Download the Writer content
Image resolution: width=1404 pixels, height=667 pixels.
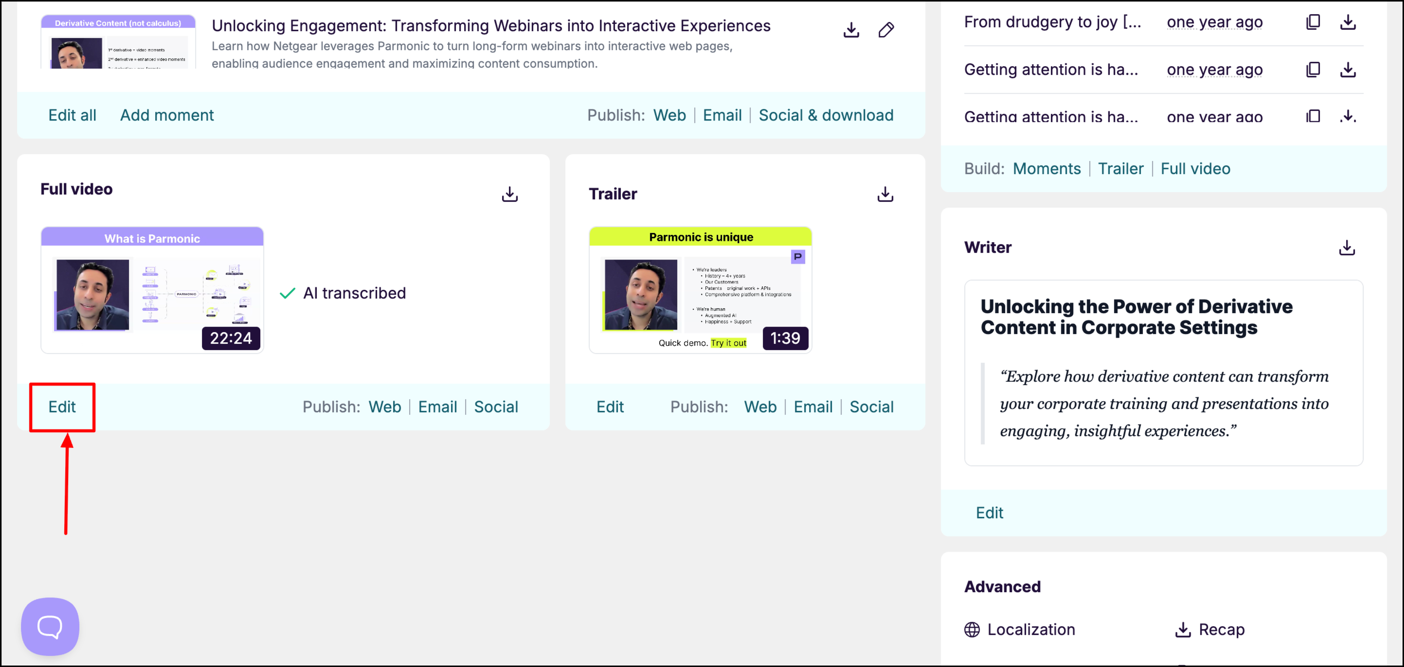click(x=1347, y=248)
